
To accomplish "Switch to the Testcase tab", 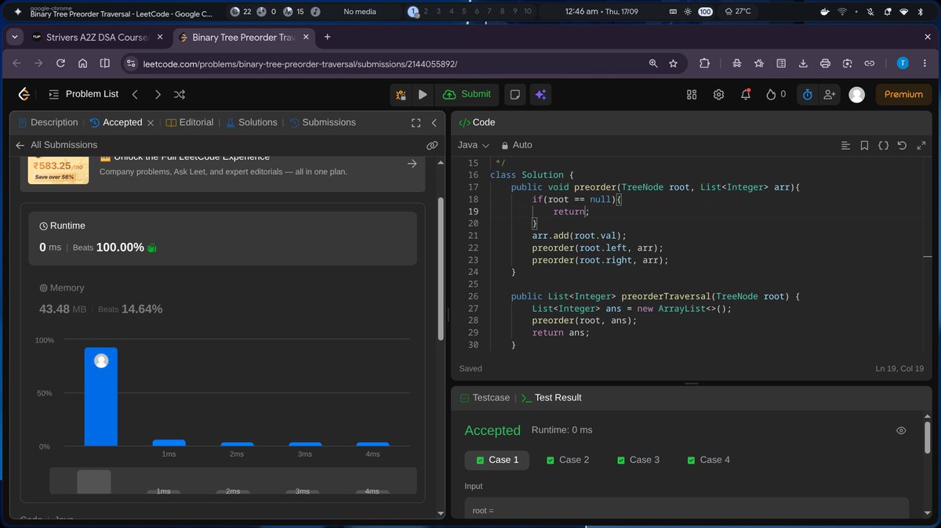I will pos(485,397).
